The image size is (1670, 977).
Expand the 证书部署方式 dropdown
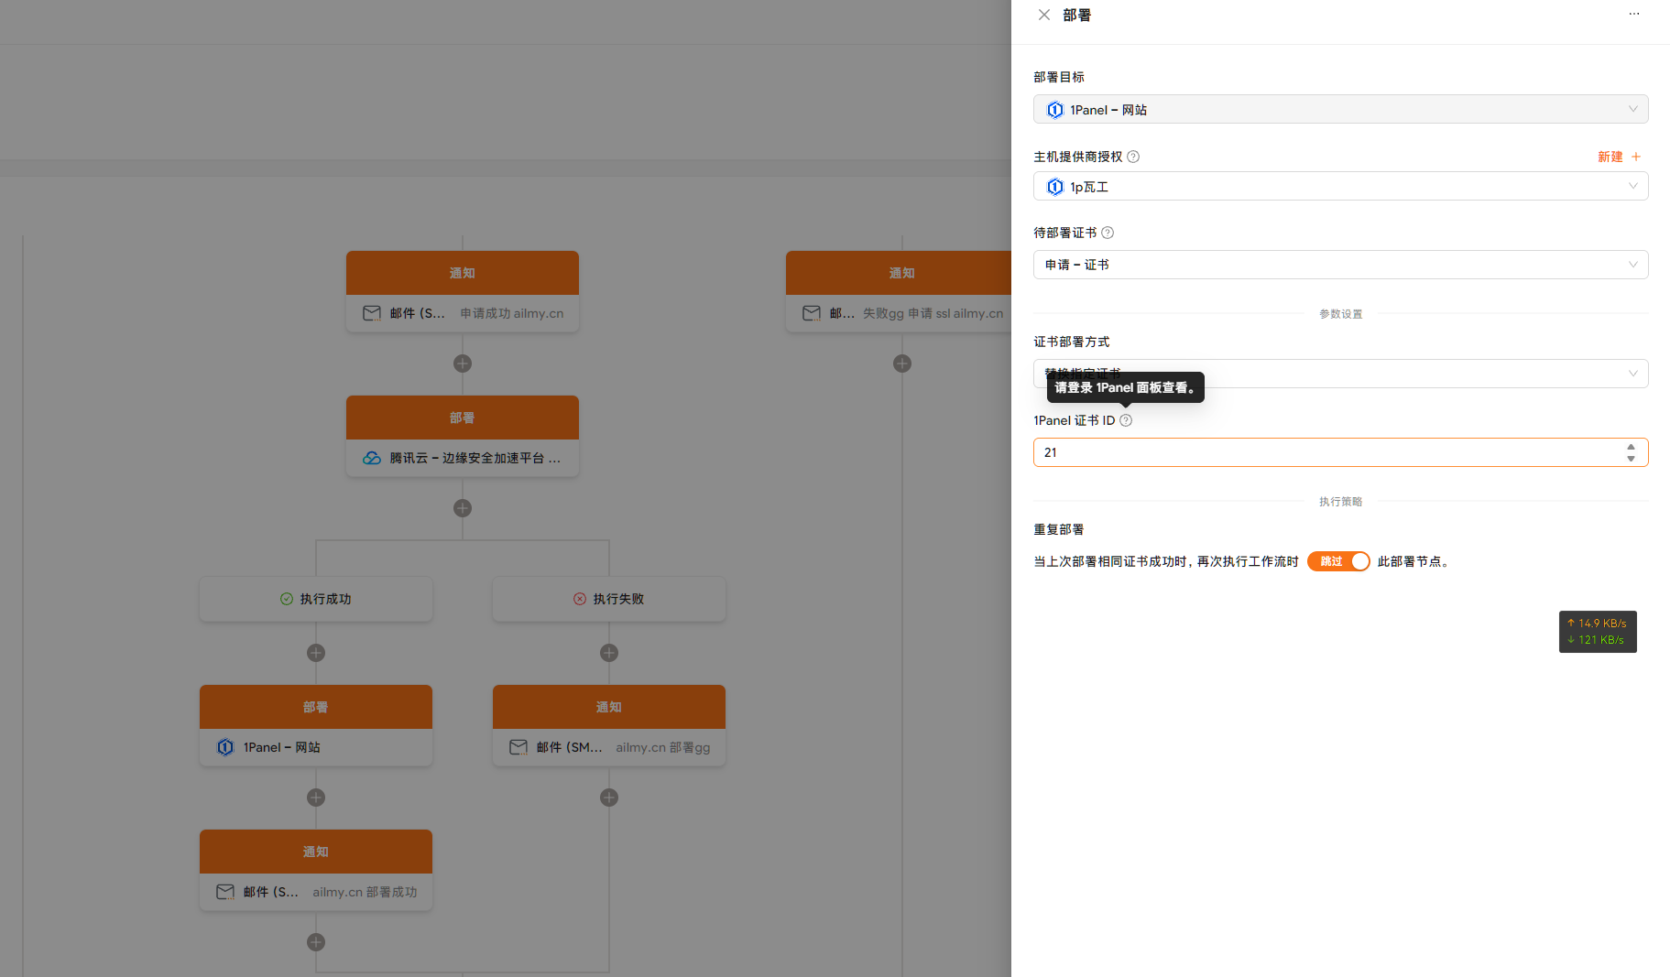1340,374
